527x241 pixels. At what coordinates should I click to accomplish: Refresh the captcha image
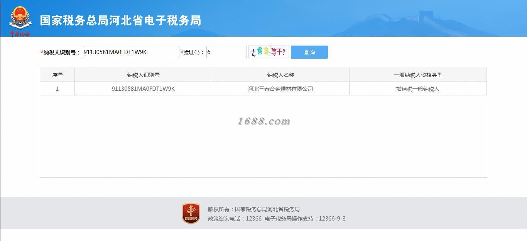click(x=269, y=52)
